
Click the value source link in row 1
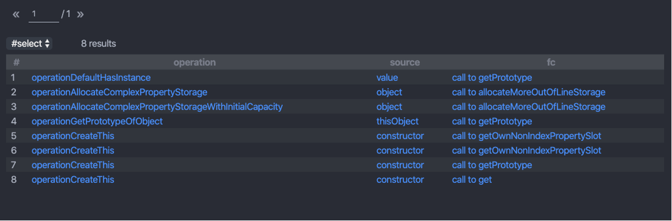387,77
